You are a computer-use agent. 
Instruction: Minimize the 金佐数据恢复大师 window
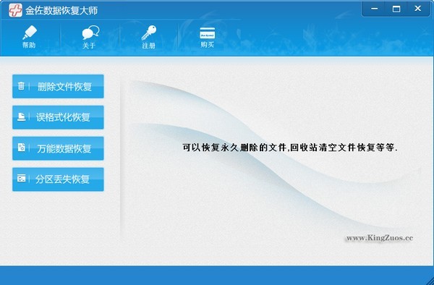[x=374, y=9]
